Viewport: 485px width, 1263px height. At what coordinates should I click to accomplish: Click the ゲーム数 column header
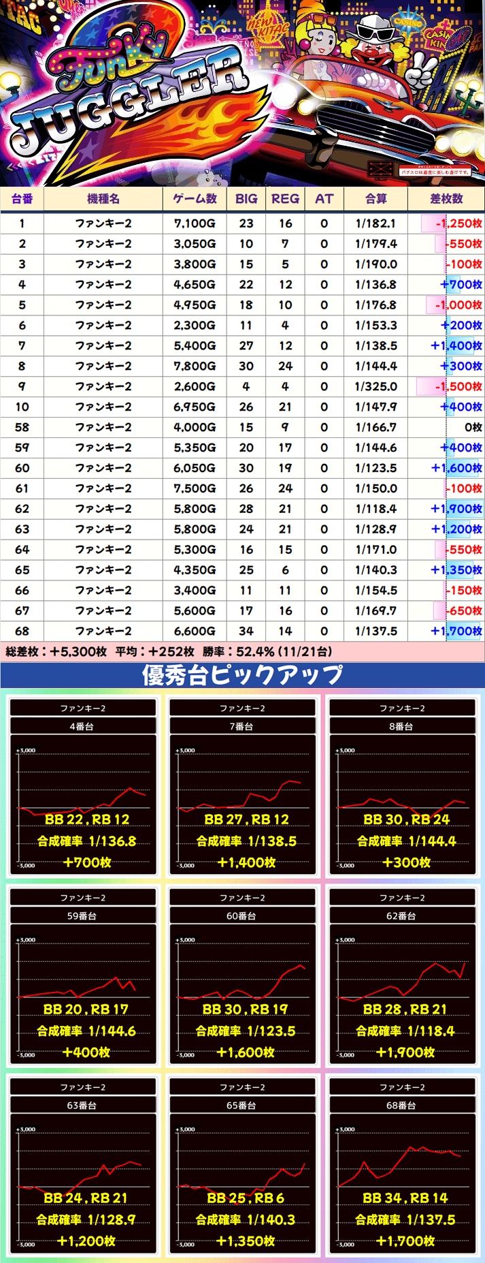click(x=195, y=199)
